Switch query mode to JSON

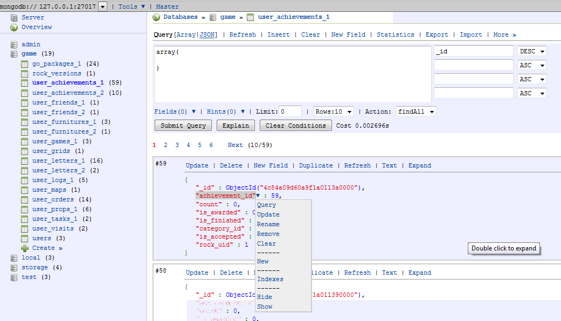[x=207, y=34]
